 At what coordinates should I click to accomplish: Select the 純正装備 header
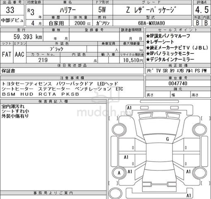point(178,66)
